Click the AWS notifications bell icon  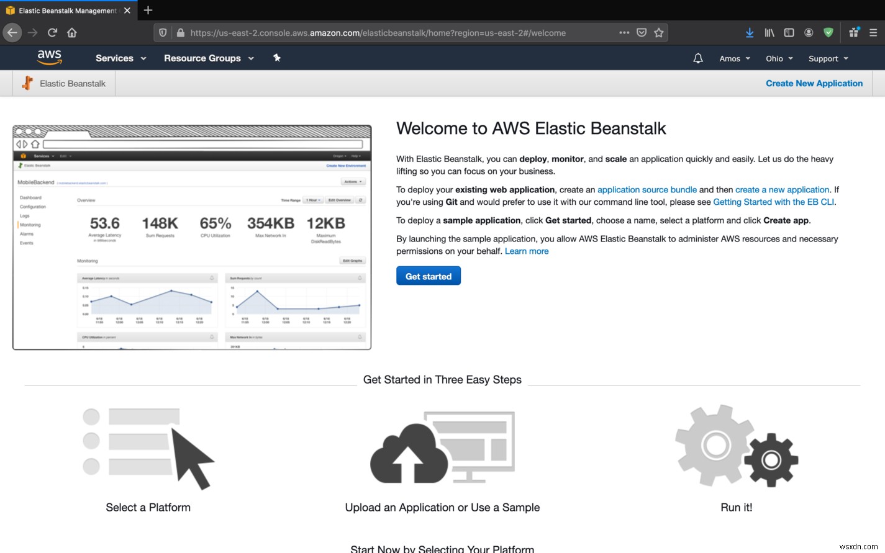(x=697, y=58)
